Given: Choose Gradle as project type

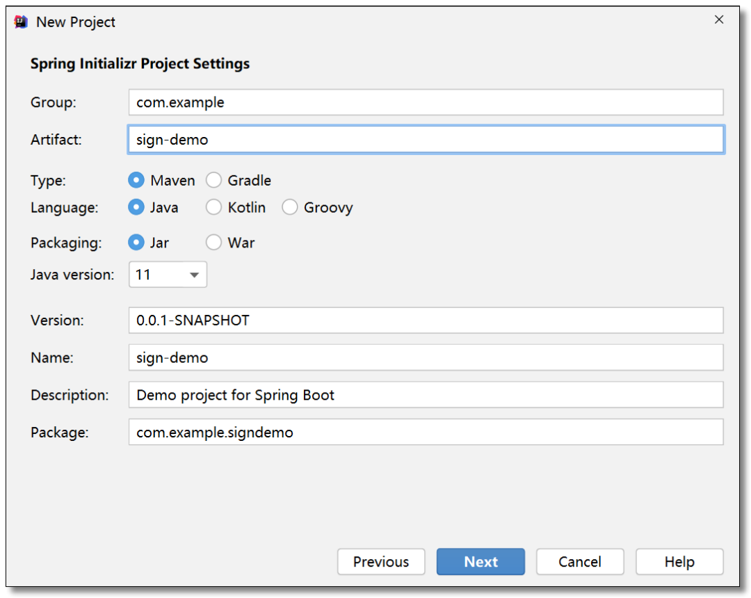Looking at the screenshot, I should tap(214, 180).
